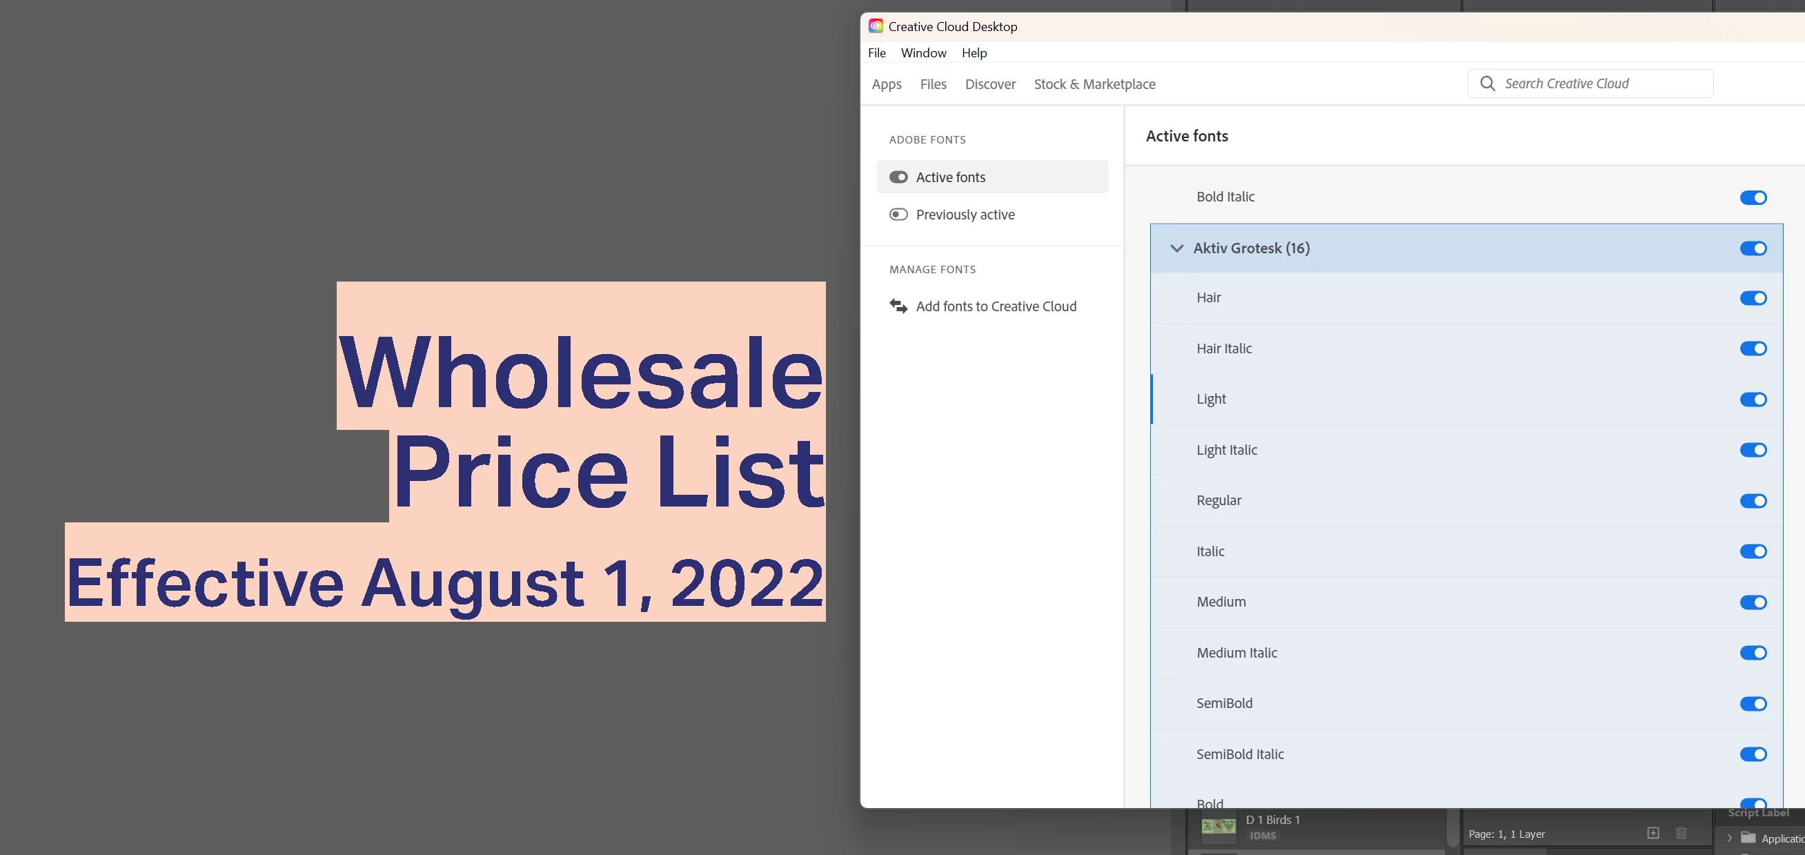Switch to the Stock & Marketplace tab
This screenshot has height=855, width=1805.
1094,84
